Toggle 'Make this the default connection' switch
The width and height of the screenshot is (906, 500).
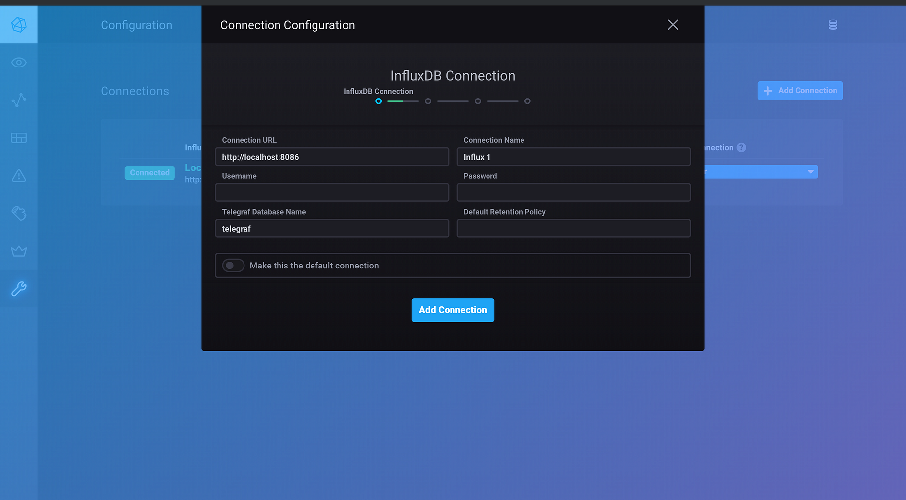233,266
